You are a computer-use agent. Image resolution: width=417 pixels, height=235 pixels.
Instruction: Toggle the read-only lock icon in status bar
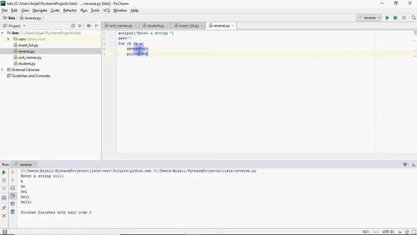(399, 232)
